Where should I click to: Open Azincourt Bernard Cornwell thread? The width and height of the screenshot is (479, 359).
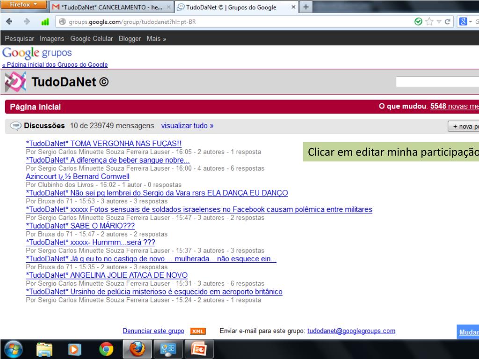click(x=78, y=176)
